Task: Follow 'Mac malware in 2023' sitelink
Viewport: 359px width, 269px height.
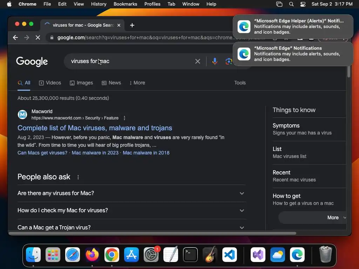Action: [x=95, y=153]
